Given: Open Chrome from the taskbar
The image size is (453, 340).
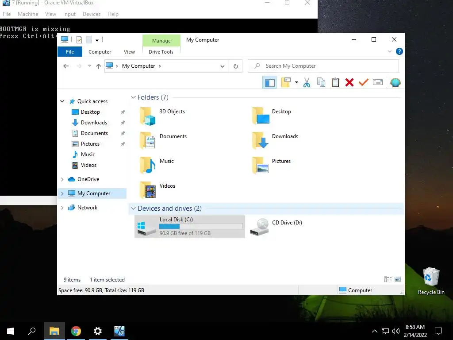Looking at the screenshot, I should (76, 331).
